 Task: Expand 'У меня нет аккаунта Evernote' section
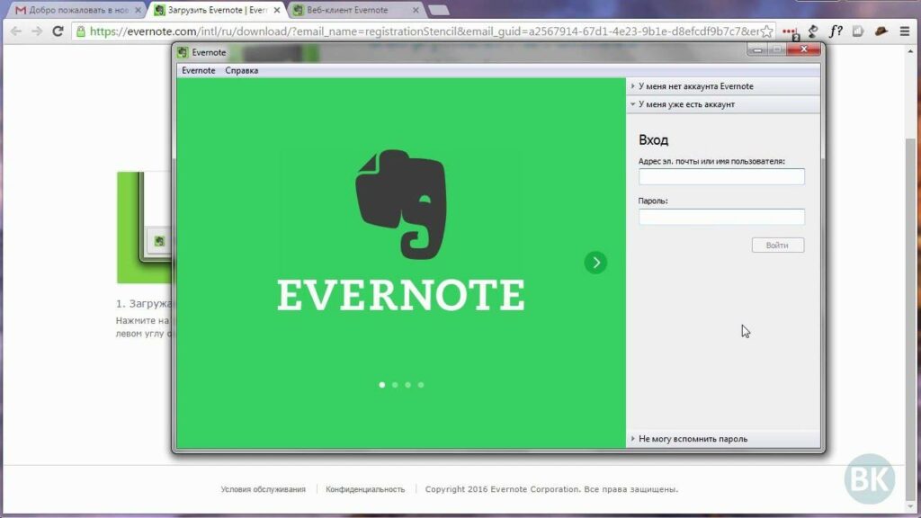tap(695, 86)
